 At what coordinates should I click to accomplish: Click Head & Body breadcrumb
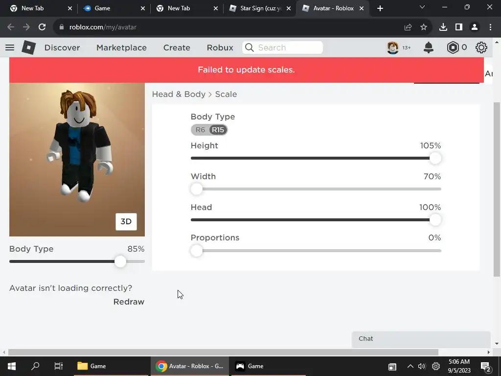(x=179, y=94)
